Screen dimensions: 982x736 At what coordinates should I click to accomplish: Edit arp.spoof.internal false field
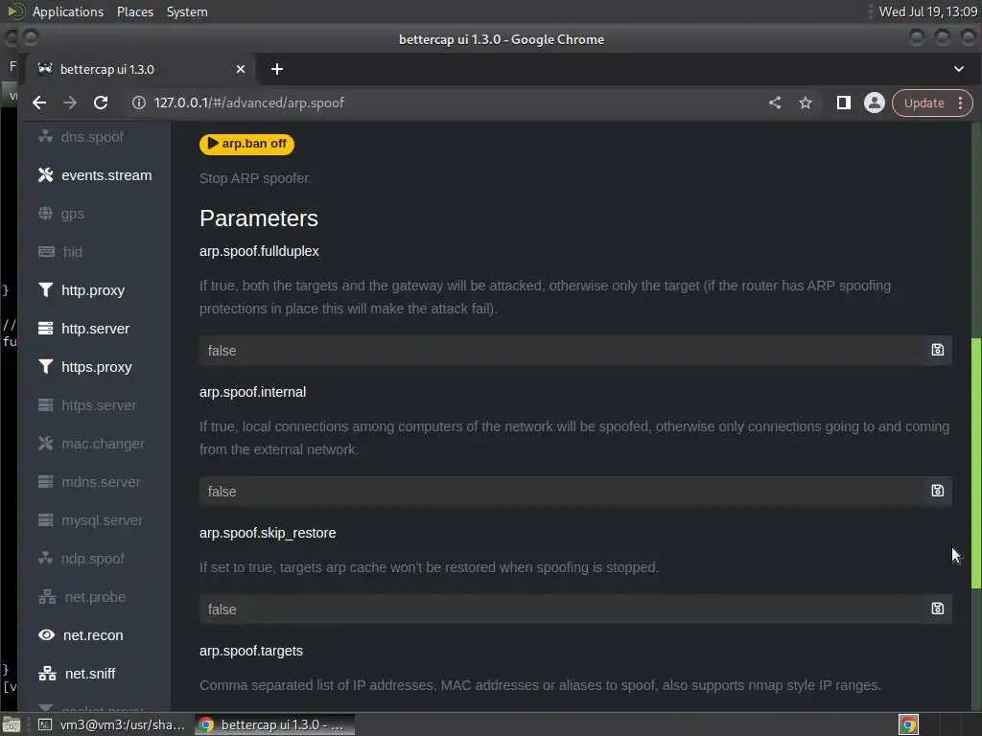564,492
